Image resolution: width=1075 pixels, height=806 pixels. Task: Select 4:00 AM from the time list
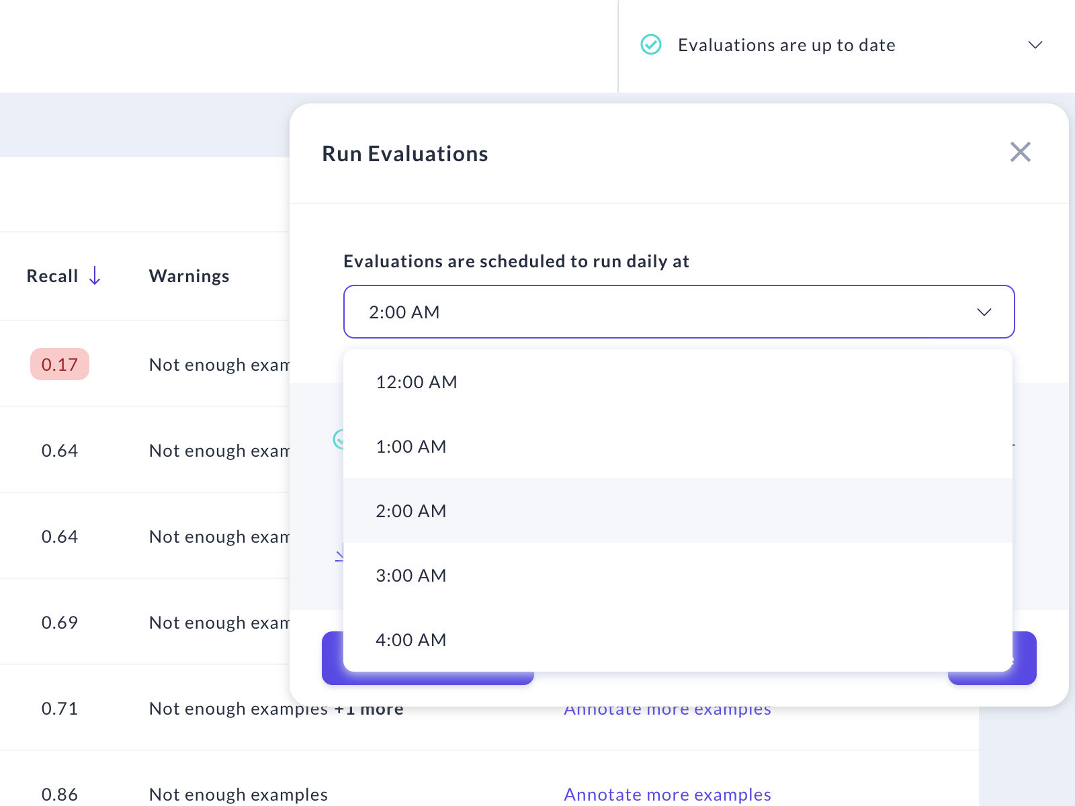click(411, 639)
